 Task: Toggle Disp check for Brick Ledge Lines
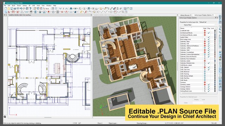tap(208, 39)
